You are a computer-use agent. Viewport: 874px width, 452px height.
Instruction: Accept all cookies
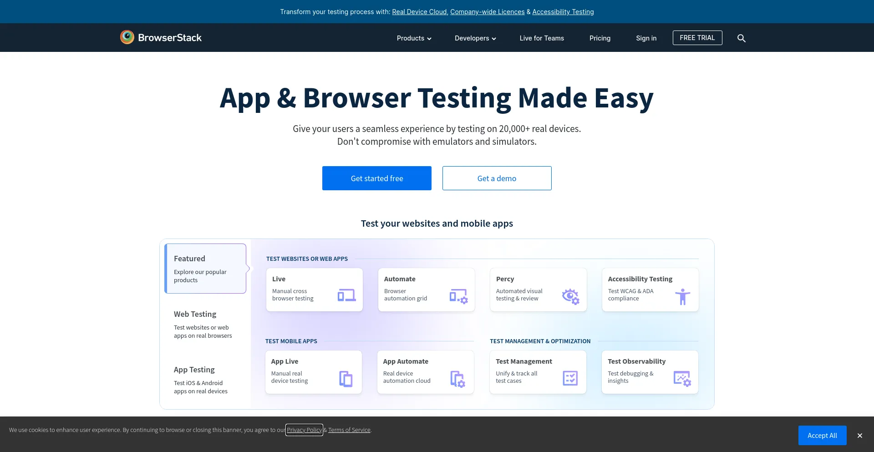tap(822, 435)
